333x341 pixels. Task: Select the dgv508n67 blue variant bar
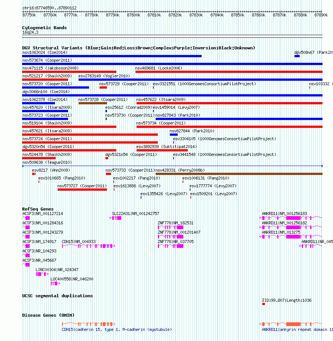297,56
